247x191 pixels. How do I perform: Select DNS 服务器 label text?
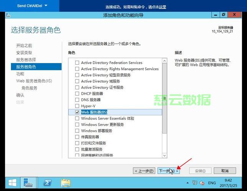91,100
